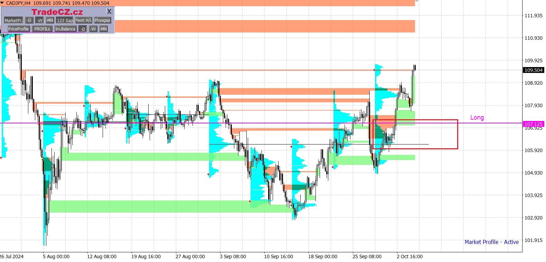
Task: Select the -MN button on the bottom panel row
Action: click(x=103, y=29)
